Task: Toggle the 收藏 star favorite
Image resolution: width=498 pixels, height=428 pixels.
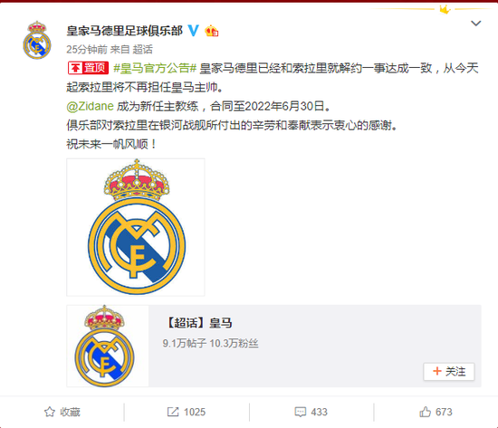Action: click(x=62, y=412)
